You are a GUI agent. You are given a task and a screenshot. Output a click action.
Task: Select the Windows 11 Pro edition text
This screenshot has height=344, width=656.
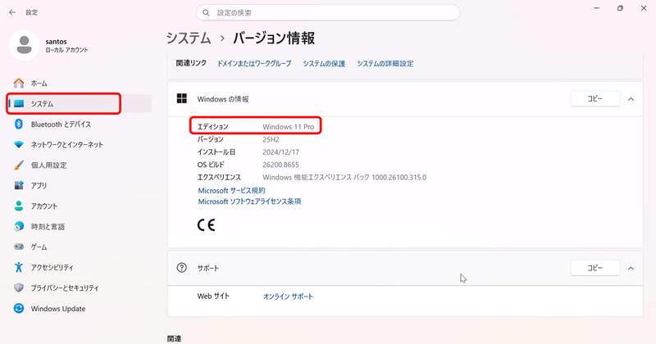point(289,127)
